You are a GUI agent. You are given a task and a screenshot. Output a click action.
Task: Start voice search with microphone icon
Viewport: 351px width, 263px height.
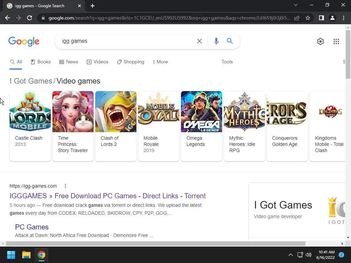(x=216, y=41)
